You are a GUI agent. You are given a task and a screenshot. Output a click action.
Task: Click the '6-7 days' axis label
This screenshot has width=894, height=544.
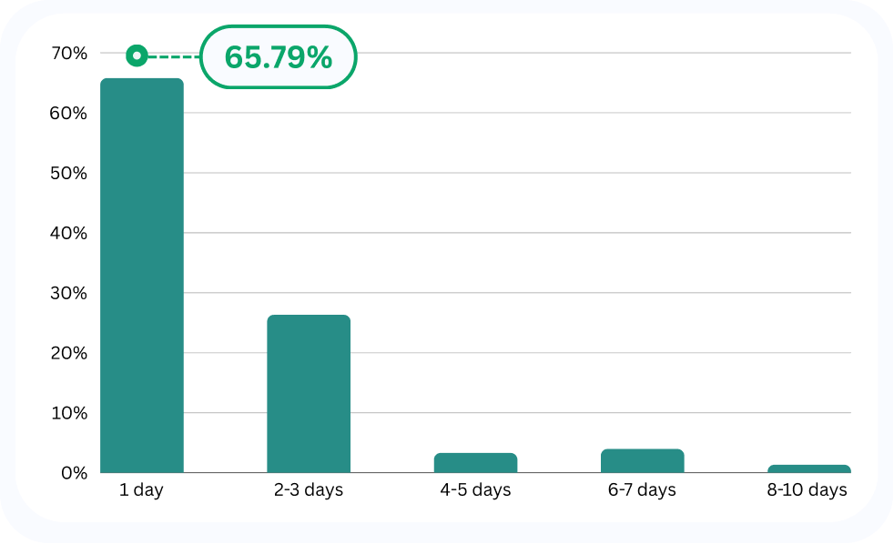tap(642, 490)
